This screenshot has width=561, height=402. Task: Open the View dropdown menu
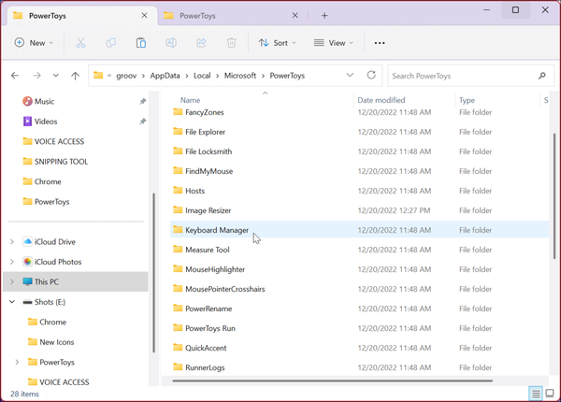[335, 43]
